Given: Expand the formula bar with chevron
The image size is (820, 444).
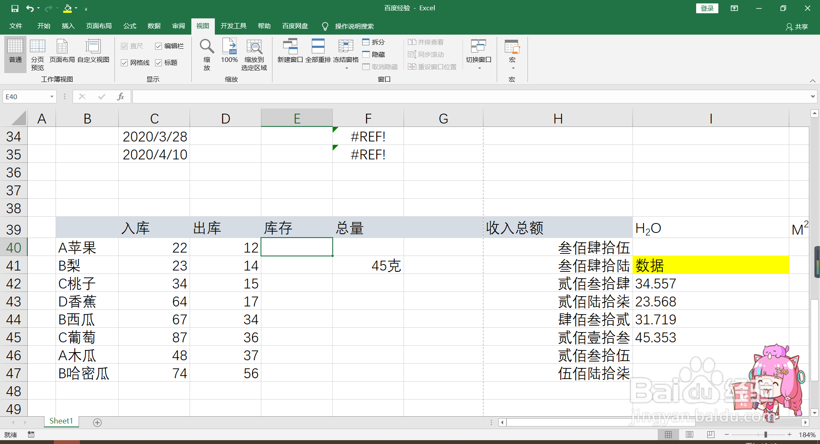Looking at the screenshot, I should [812, 97].
